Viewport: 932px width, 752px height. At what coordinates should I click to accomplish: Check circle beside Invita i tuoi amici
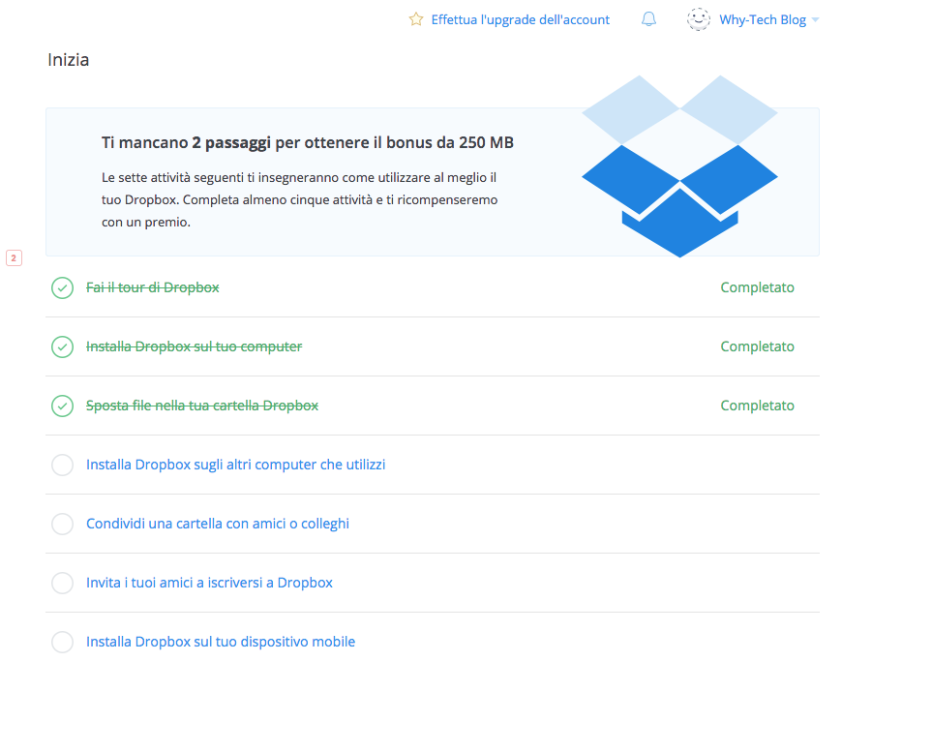click(x=62, y=584)
